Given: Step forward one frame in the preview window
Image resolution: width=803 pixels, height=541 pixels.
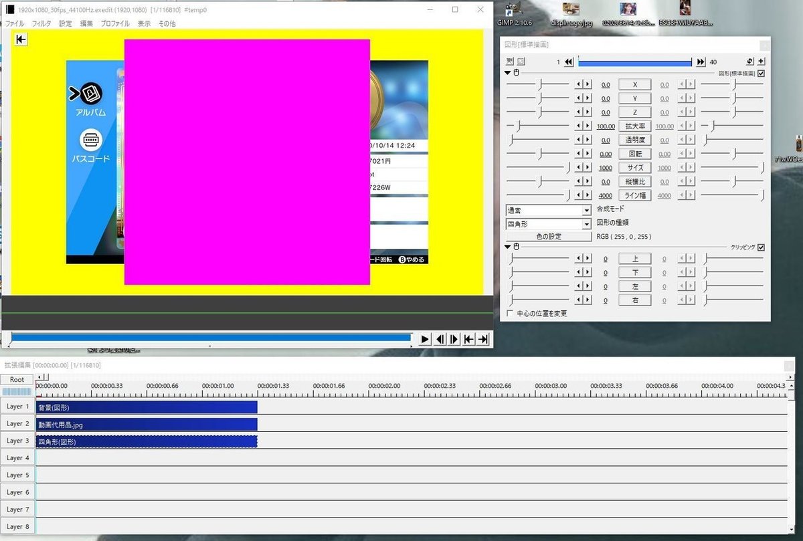Looking at the screenshot, I should 454,339.
